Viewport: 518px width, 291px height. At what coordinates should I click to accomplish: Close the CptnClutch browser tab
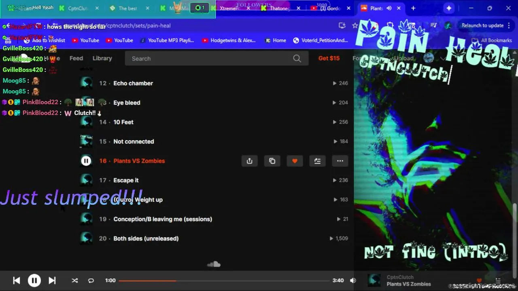pyautogui.click(x=97, y=8)
